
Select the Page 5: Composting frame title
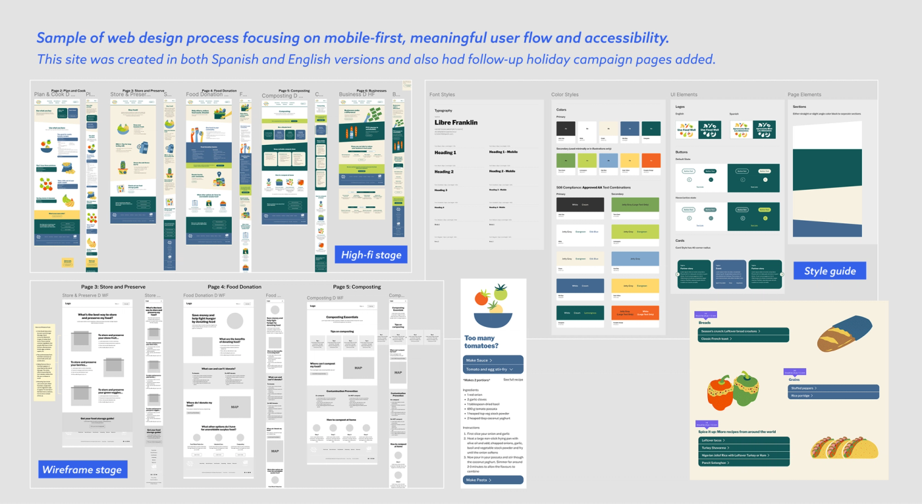(356, 286)
